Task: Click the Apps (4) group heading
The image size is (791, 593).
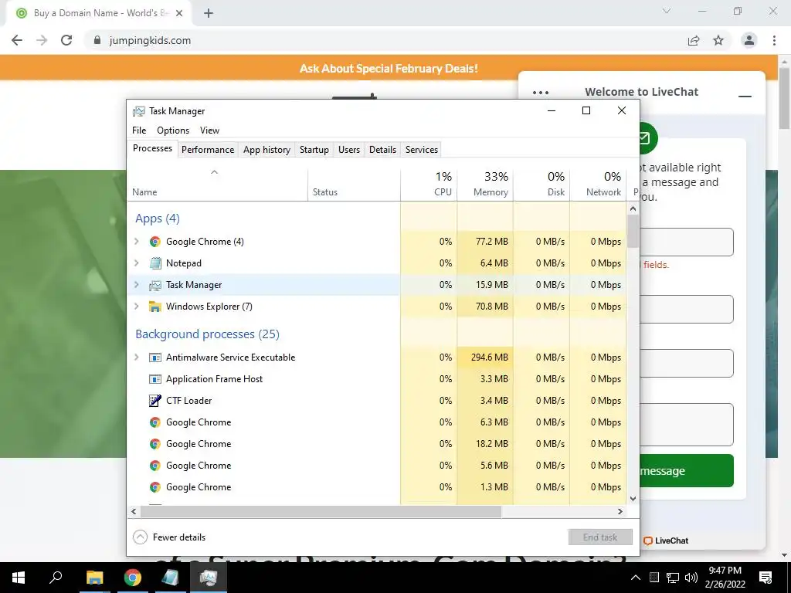Action: point(158,219)
